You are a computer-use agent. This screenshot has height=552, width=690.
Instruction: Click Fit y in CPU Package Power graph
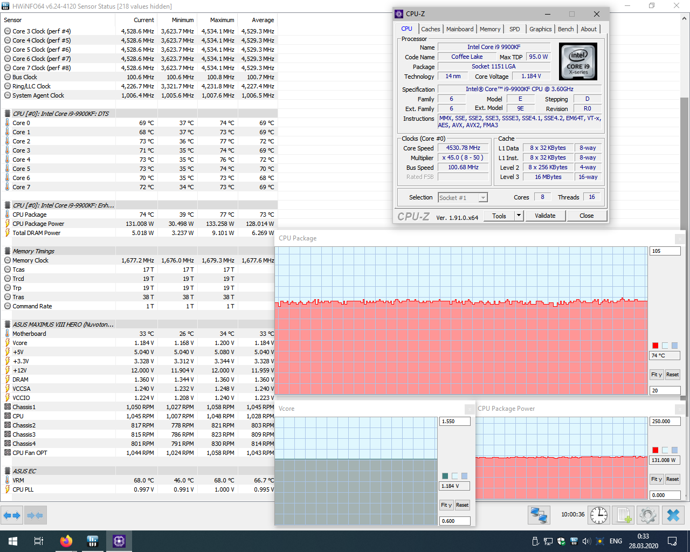pos(657,479)
